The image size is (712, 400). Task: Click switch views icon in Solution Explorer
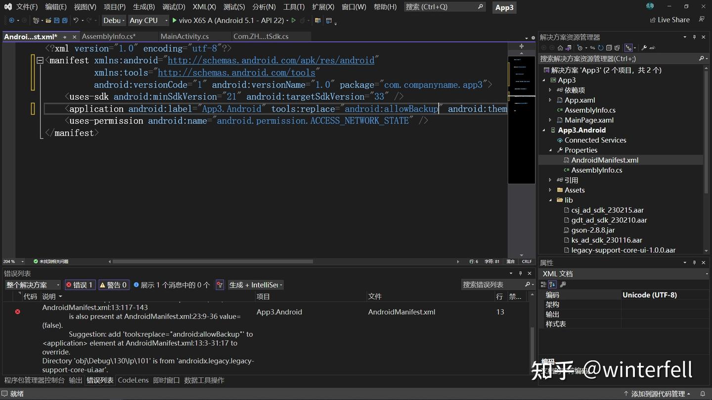(x=568, y=48)
